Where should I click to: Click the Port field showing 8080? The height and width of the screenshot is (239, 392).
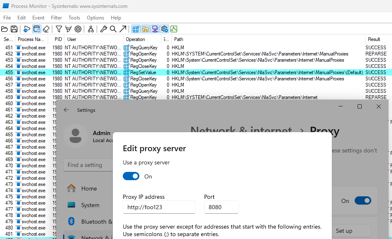click(221, 207)
